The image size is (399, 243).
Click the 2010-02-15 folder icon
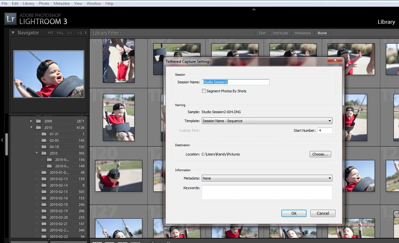pos(44,192)
